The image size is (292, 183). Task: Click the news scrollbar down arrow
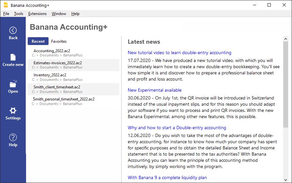click(x=286, y=180)
